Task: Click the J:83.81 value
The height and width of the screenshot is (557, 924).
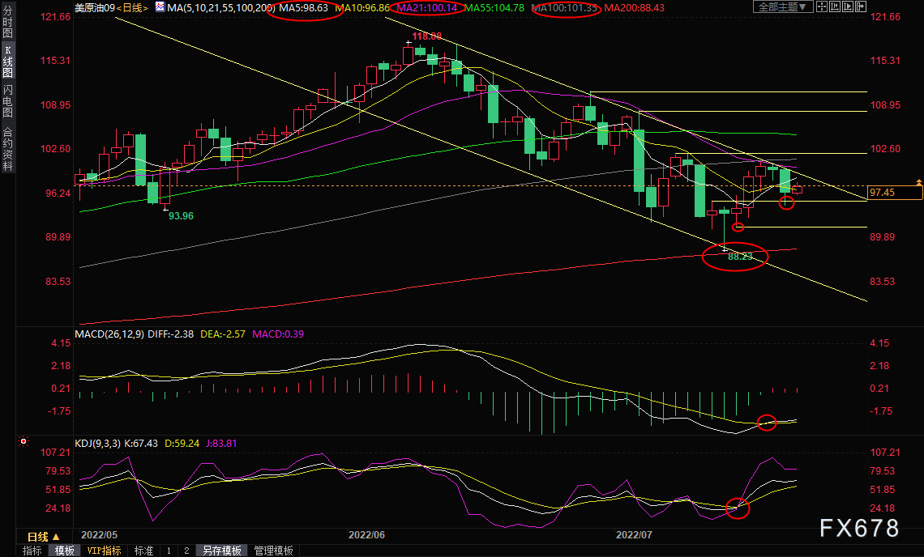Action: pyautogui.click(x=221, y=444)
